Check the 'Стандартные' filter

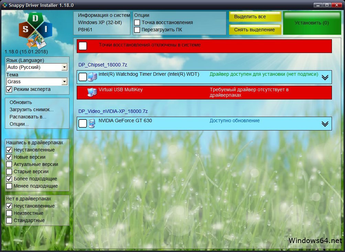[9, 220]
